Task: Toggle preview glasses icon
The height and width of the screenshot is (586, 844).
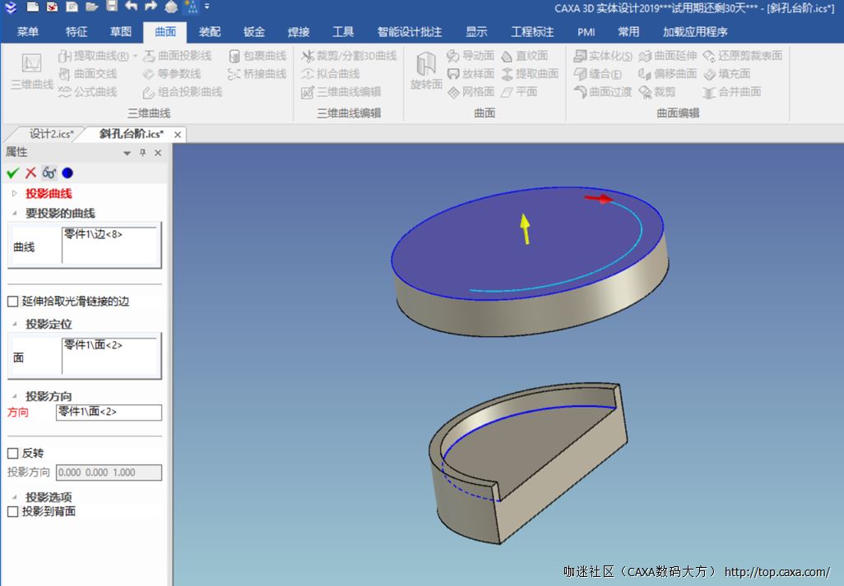Action: (49, 173)
